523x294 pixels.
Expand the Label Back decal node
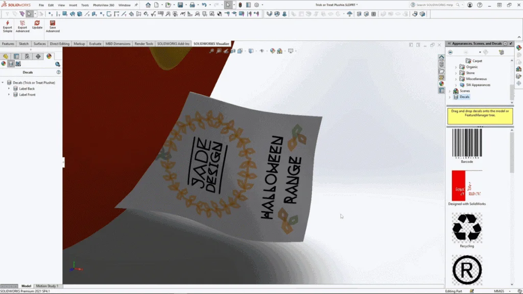pyautogui.click(x=9, y=89)
